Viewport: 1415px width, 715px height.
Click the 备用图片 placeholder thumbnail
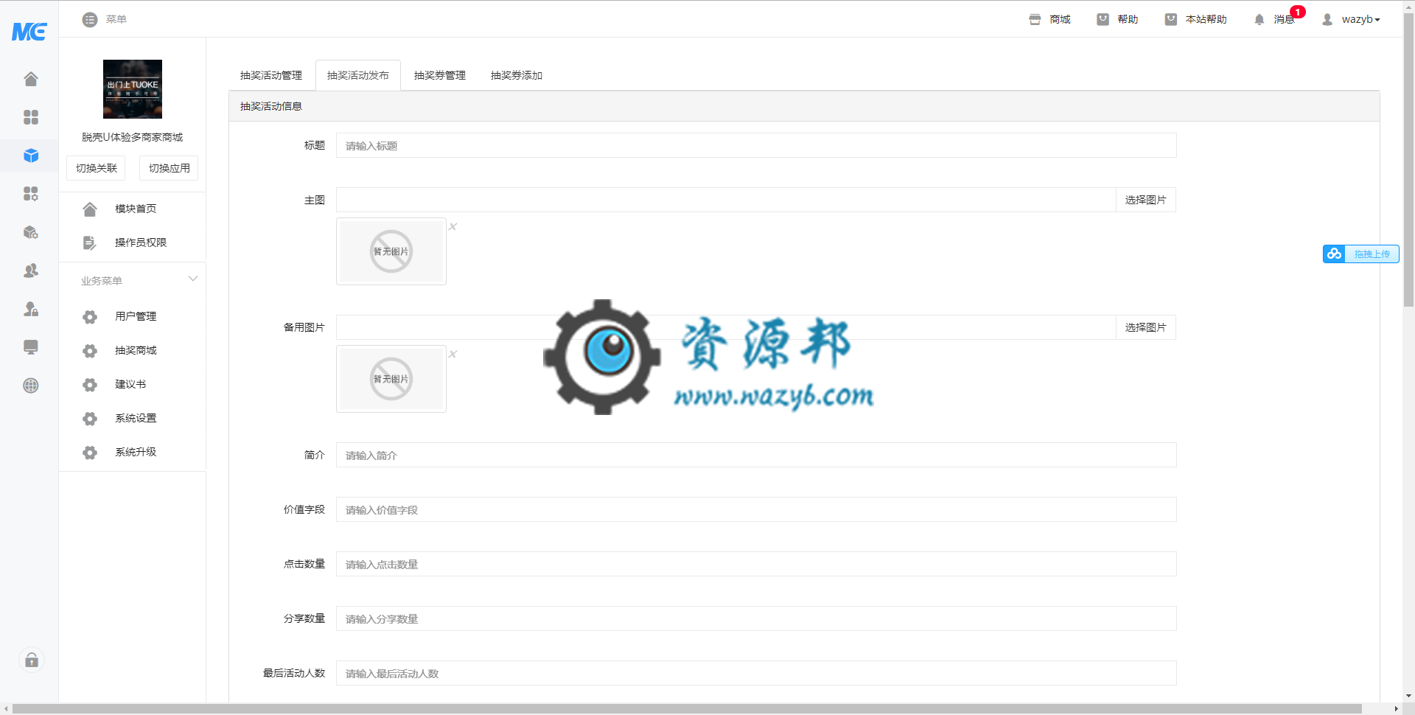(391, 379)
